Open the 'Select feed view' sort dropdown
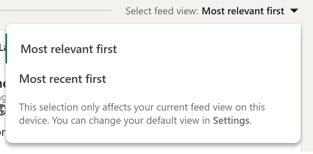The image size is (313, 154). 212,11
